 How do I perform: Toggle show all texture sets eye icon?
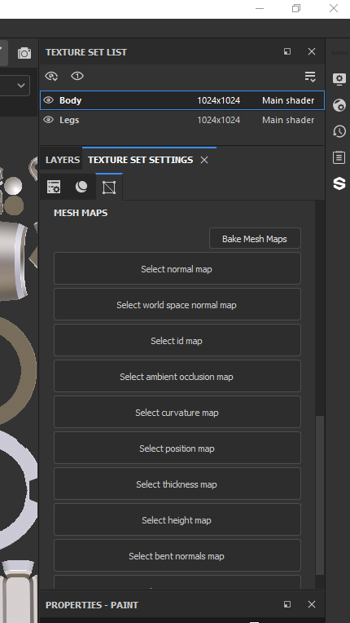(x=51, y=76)
